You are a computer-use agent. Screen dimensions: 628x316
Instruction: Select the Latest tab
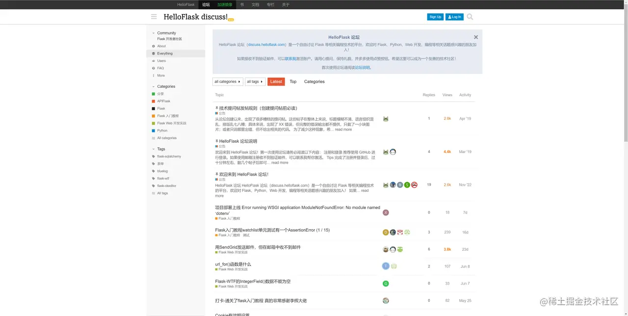tap(276, 81)
